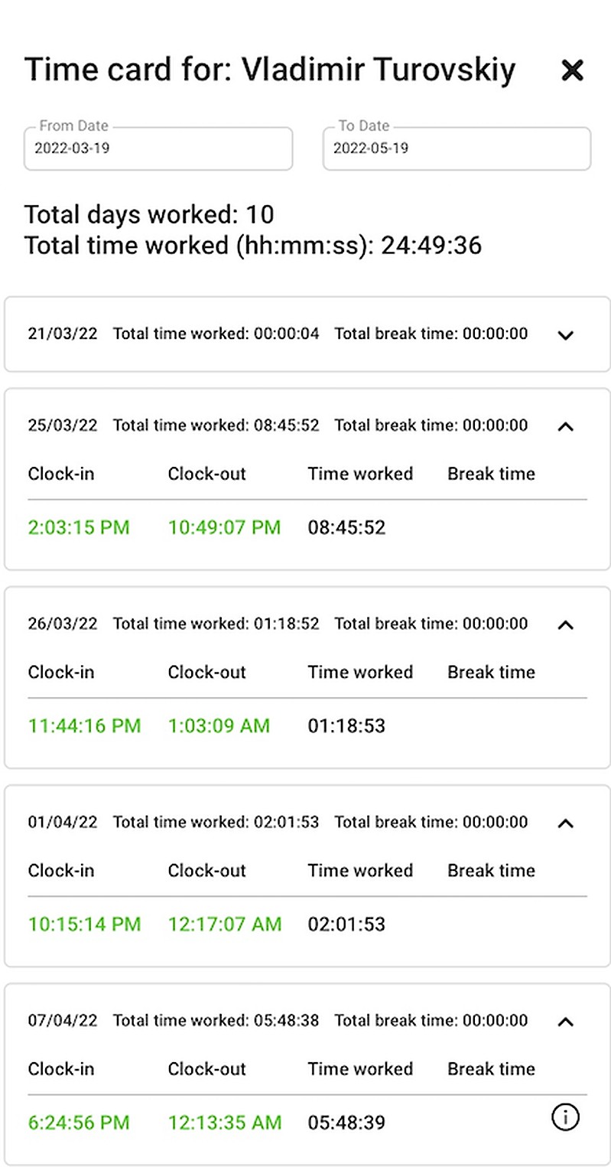Image resolution: width=611 pixels, height=1167 pixels.
Task: Click the 11:44:16 PM clock-in time
Action: (x=84, y=725)
